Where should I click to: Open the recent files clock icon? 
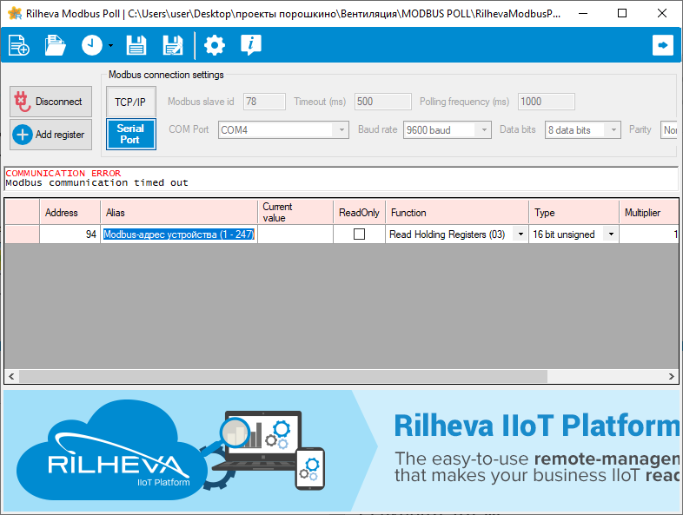[x=91, y=46]
